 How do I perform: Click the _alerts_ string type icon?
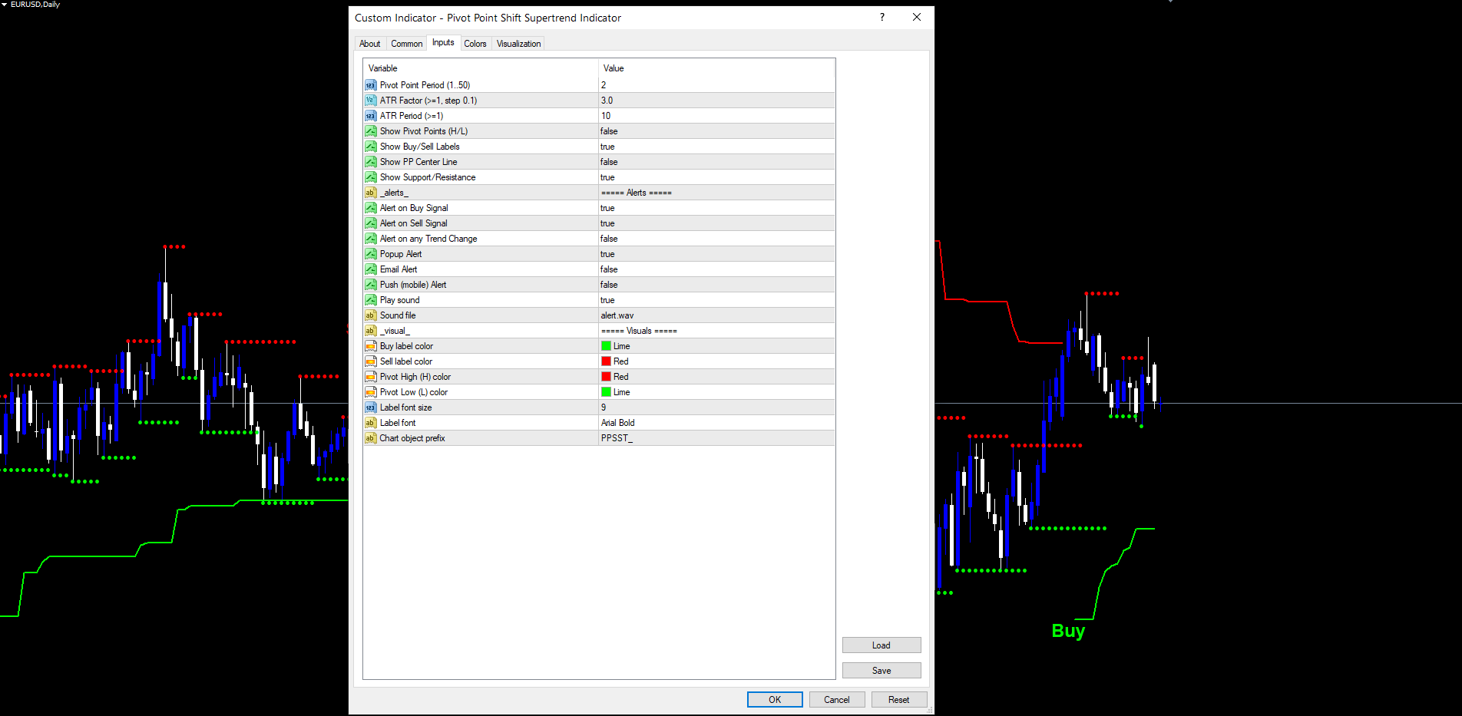[x=371, y=193]
